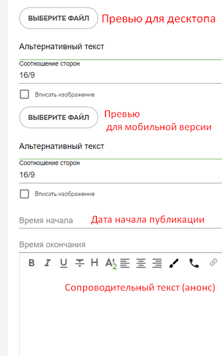Align text right in editor
Screen dimensions: 222x356
pyautogui.click(x=157, y=263)
